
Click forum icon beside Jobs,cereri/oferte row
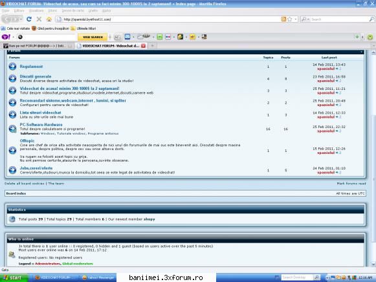pyautogui.click(x=12, y=170)
